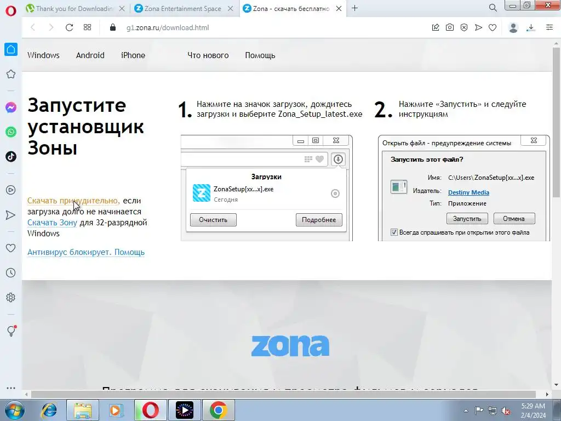View site security lock info
The height and width of the screenshot is (421, 561).
click(x=113, y=27)
